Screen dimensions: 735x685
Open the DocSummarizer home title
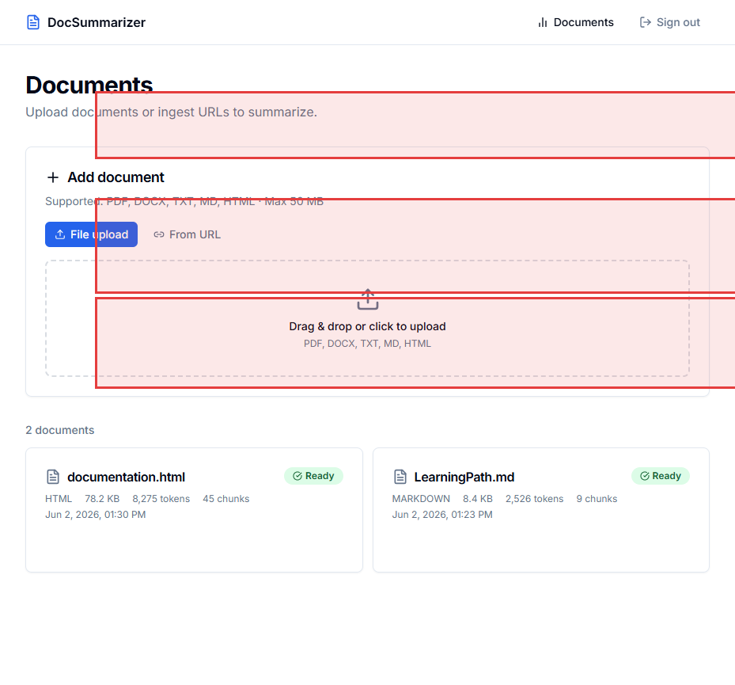tap(96, 22)
